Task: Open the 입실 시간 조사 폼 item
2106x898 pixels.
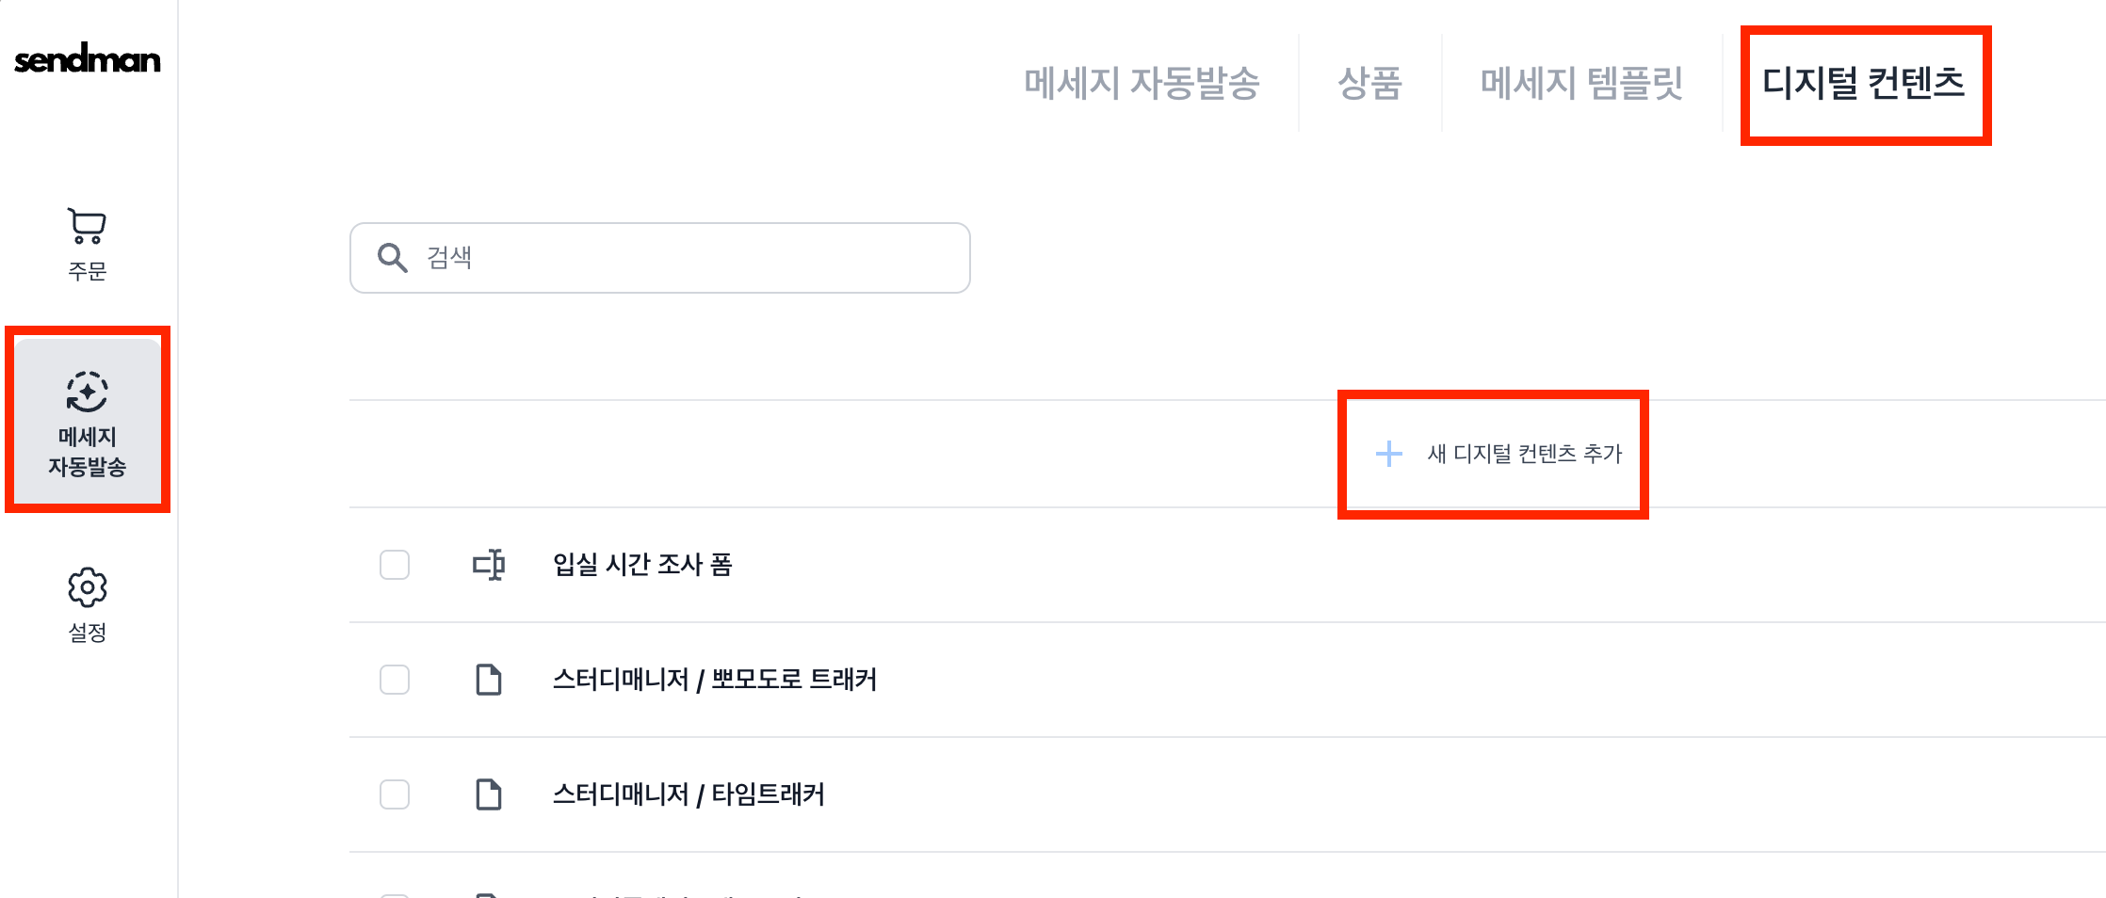Action: tap(642, 565)
